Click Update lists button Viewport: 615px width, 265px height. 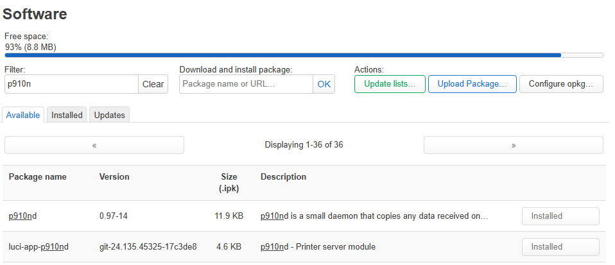[x=390, y=84]
